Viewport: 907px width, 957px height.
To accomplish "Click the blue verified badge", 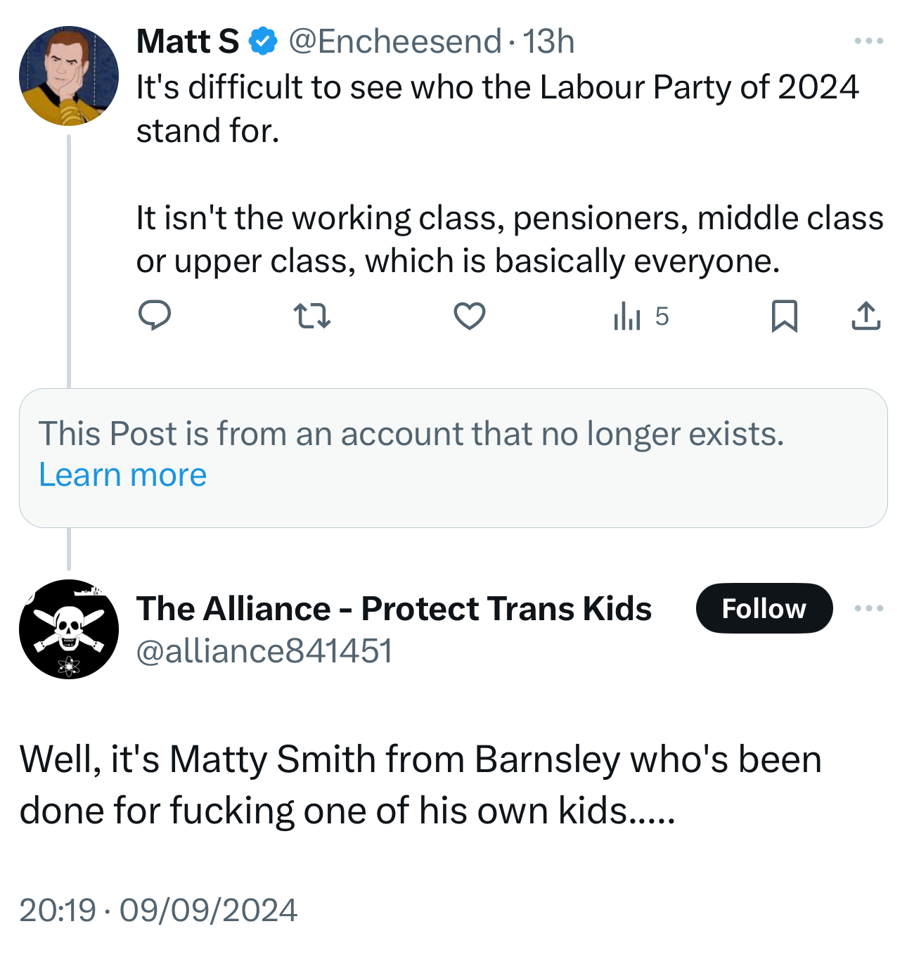I will click(264, 41).
